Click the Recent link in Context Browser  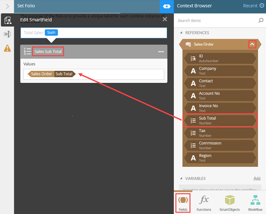[x=250, y=6]
